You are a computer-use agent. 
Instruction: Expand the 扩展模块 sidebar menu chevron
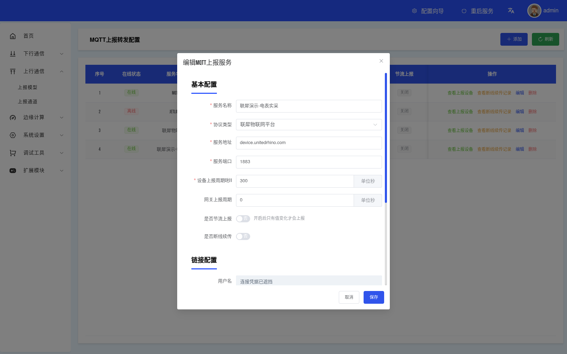pyautogui.click(x=62, y=171)
